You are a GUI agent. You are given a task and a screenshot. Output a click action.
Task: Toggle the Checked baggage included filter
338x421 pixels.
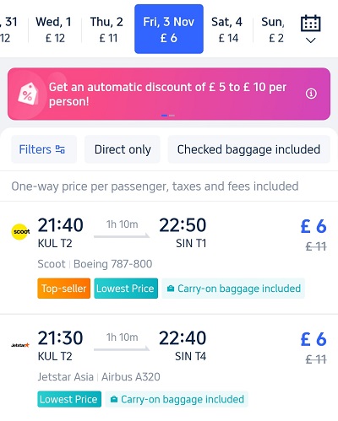(x=248, y=149)
